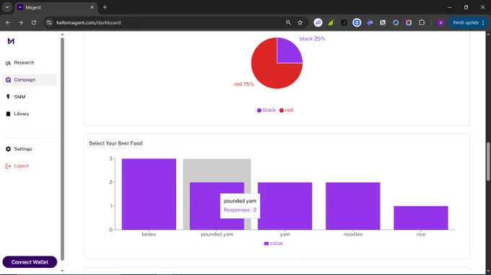Open Chrome menu three dots

point(483,23)
